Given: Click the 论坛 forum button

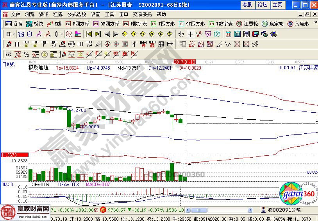Looking at the screenshot, I should click(262, 5).
